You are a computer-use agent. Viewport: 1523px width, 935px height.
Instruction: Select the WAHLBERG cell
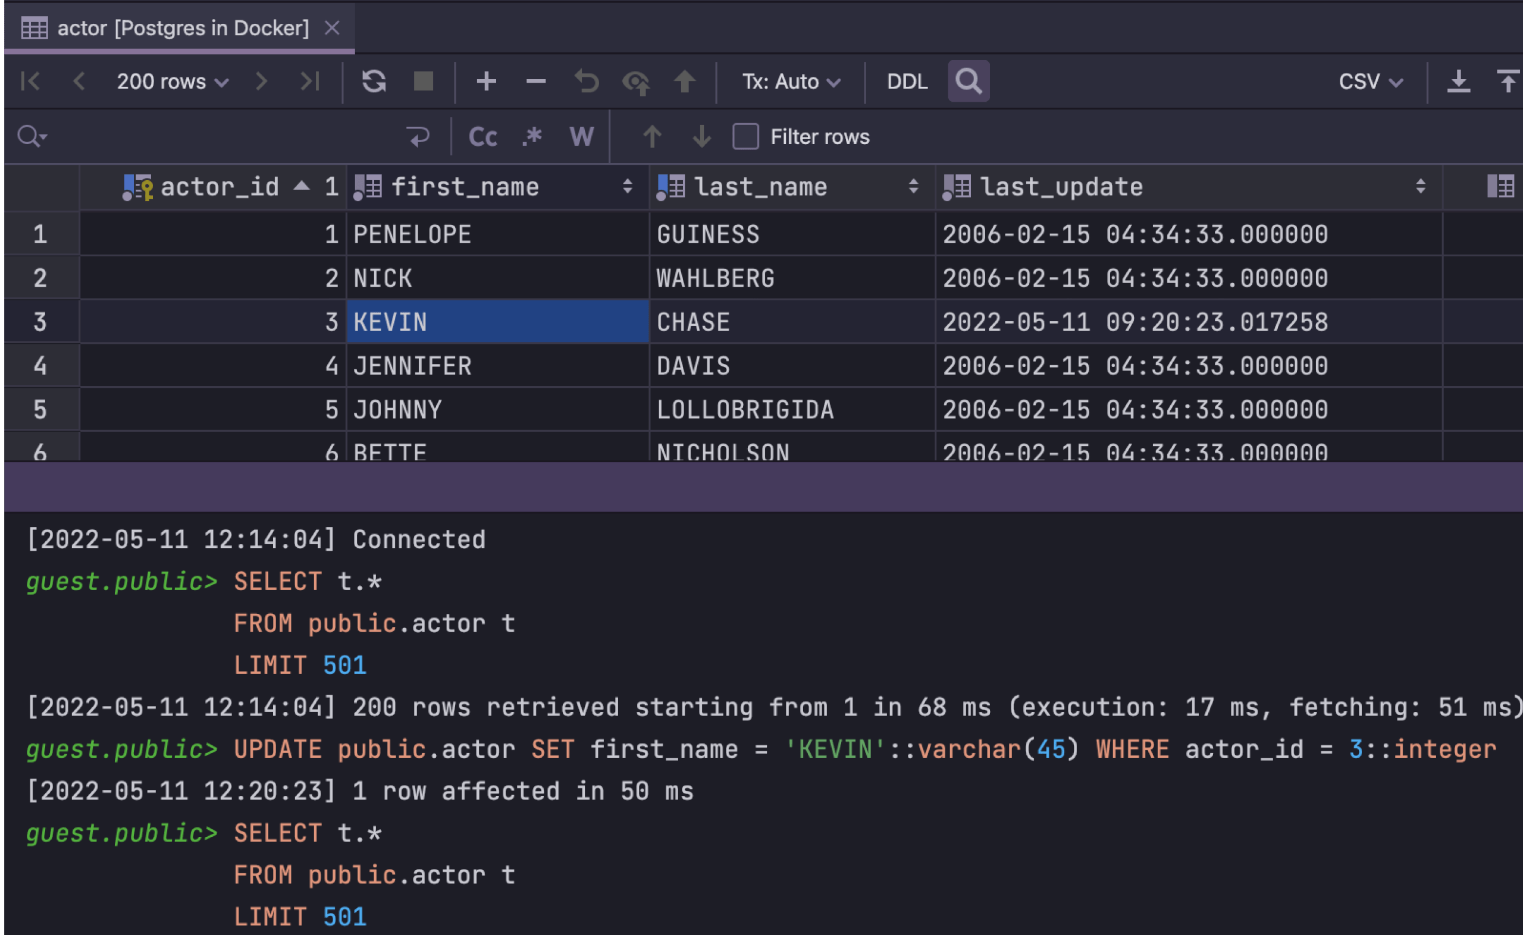tap(792, 278)
